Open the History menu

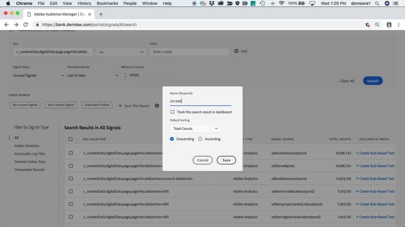[84, 3]
